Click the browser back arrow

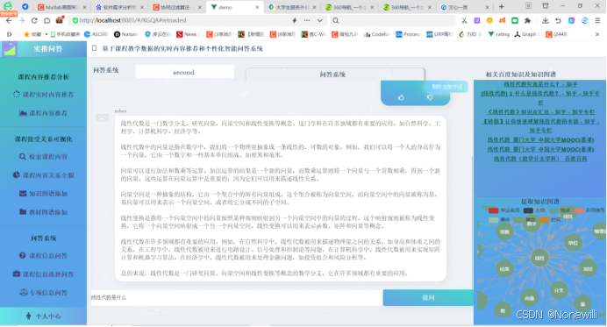click(9, 20)
